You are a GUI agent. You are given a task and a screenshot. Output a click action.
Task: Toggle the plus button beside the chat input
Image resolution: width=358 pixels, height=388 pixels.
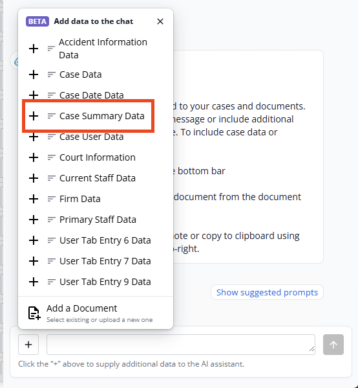point(28,345)
